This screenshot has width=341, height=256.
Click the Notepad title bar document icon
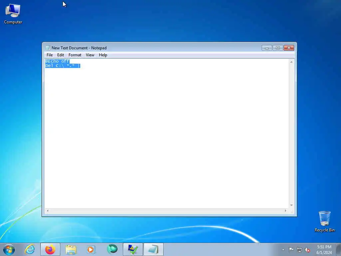(48, 48)
